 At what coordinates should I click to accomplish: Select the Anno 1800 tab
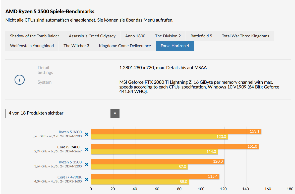(x=135, y=36)
